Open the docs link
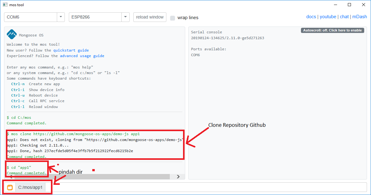 311,17
